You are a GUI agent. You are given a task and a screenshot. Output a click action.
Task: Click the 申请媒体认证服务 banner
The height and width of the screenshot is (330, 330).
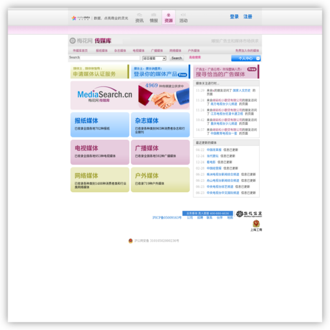(100, 72)
